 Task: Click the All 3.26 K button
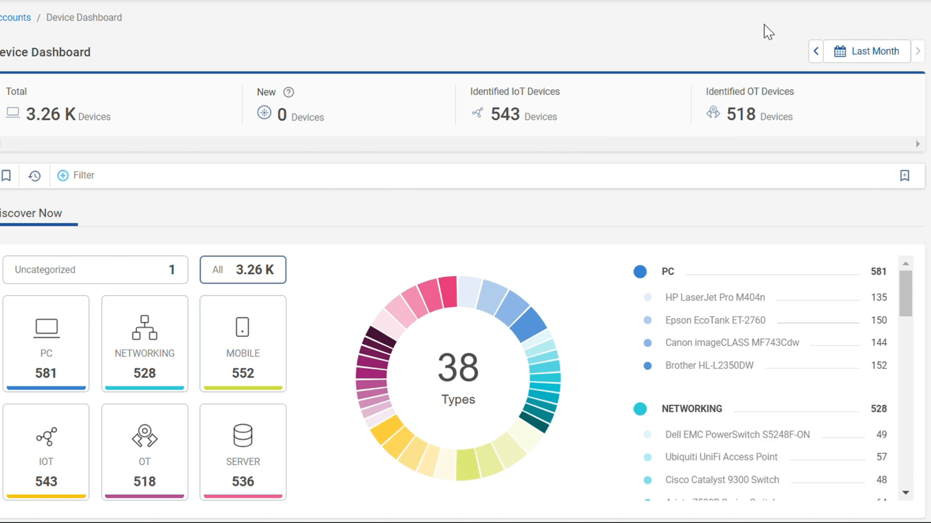pyautogui.click(x=243, y=270)
